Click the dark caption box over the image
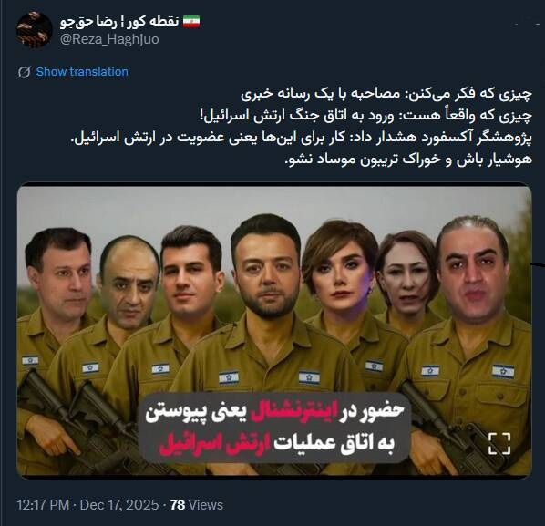The height and width of the screenshot is (526, 545). [274, 428]
